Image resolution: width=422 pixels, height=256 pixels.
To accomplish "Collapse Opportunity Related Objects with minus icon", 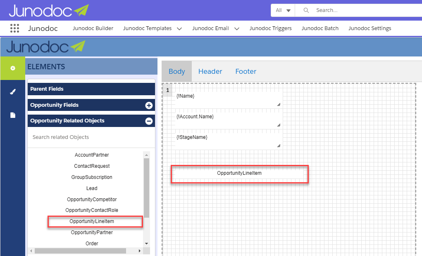I will pos(149,121).
